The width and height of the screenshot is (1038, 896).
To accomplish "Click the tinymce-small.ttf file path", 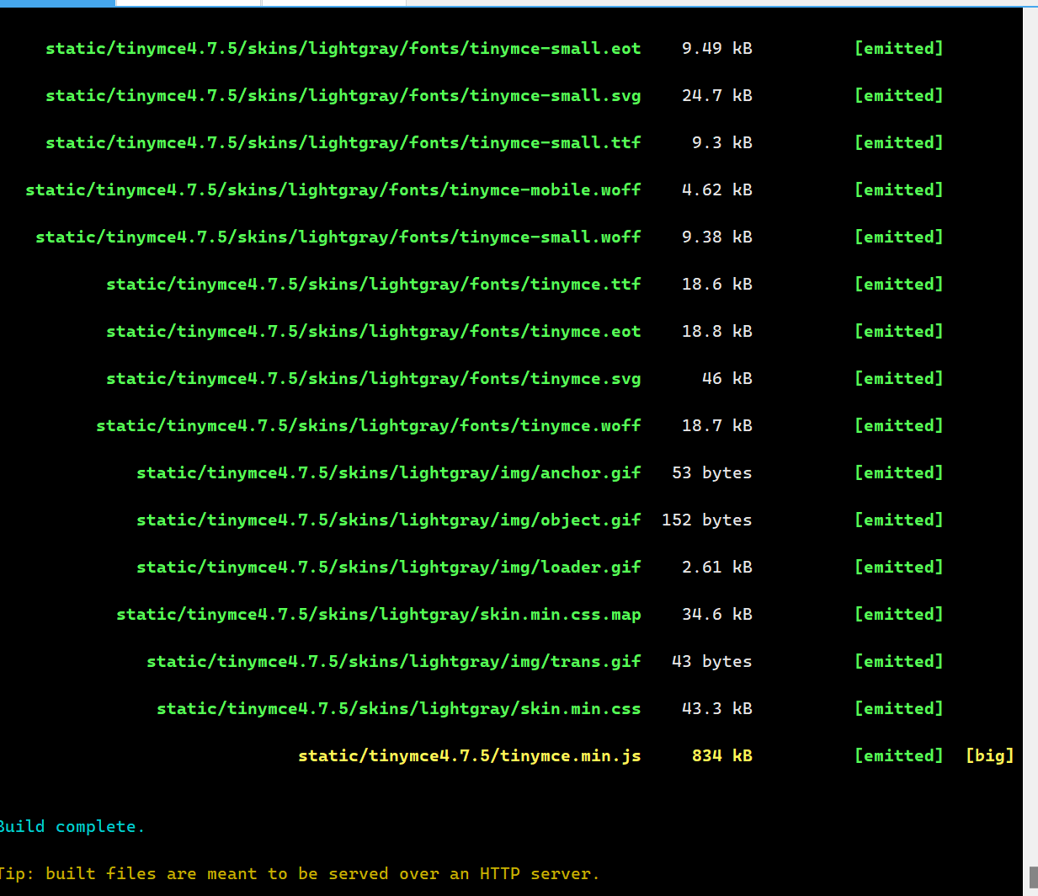I will 343,143.
